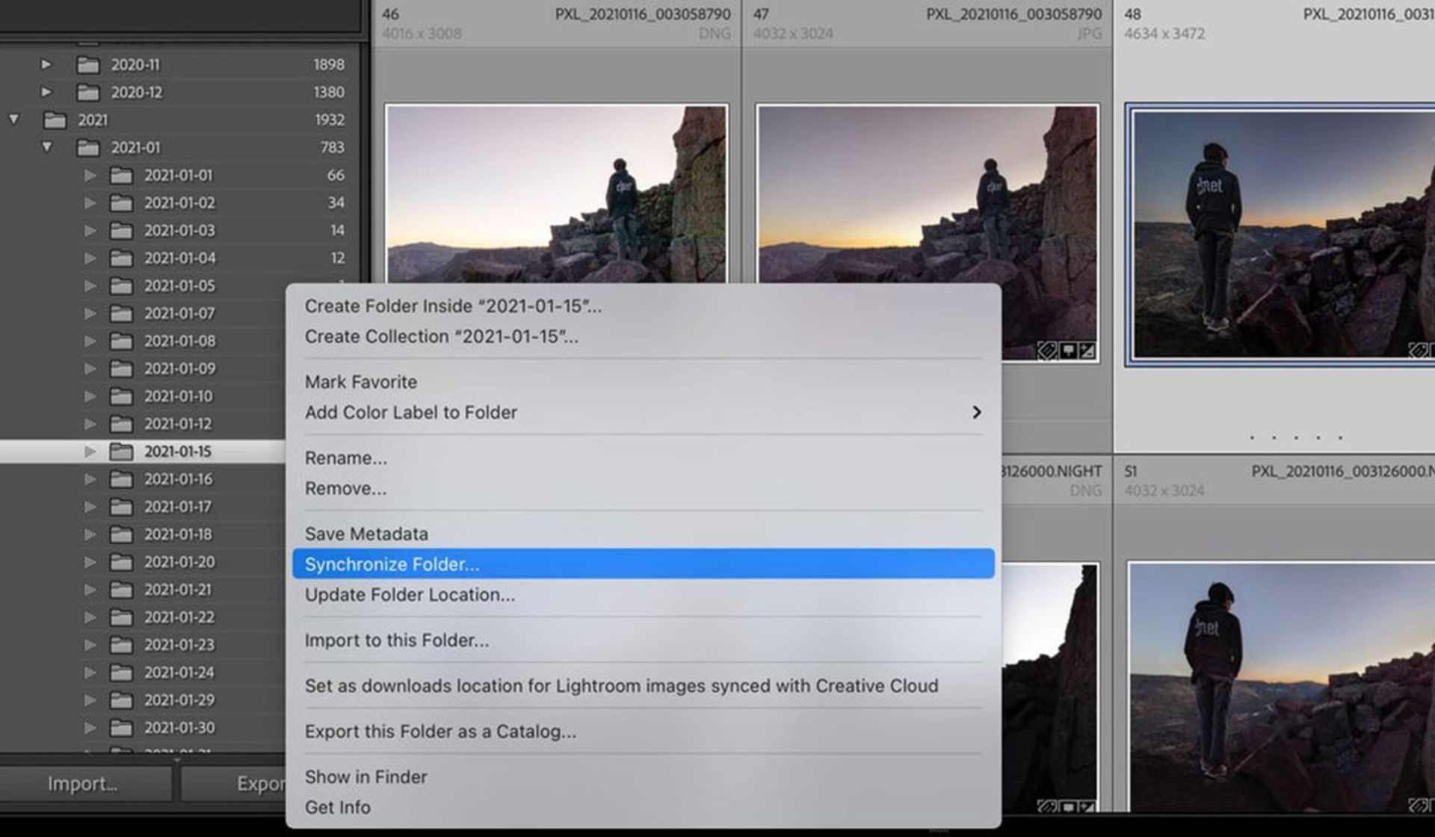1435x837 pixels.
Task: Click the folder icon for 2021-01-15
Action: point(121,451)
